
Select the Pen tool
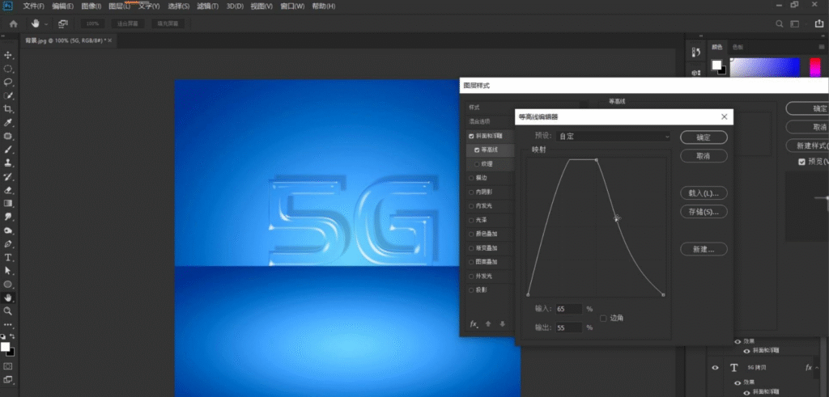[x=8, y=244]
